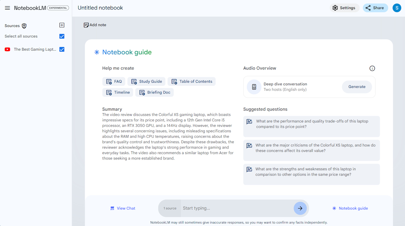This screenshot has width=405, height=226.
Task: Ask the suggested question about strengths and weaknesses
Action: [311, 174]
